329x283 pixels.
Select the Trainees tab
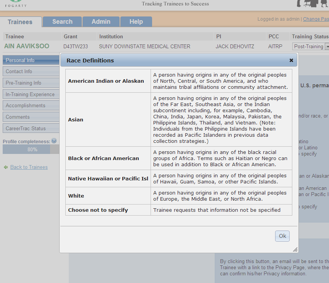tap(20, 22)
